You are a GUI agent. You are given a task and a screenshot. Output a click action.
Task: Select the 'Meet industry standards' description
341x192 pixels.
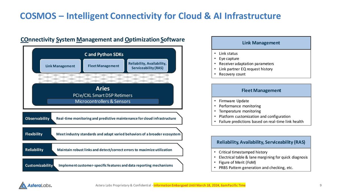[x=118, y=134]
